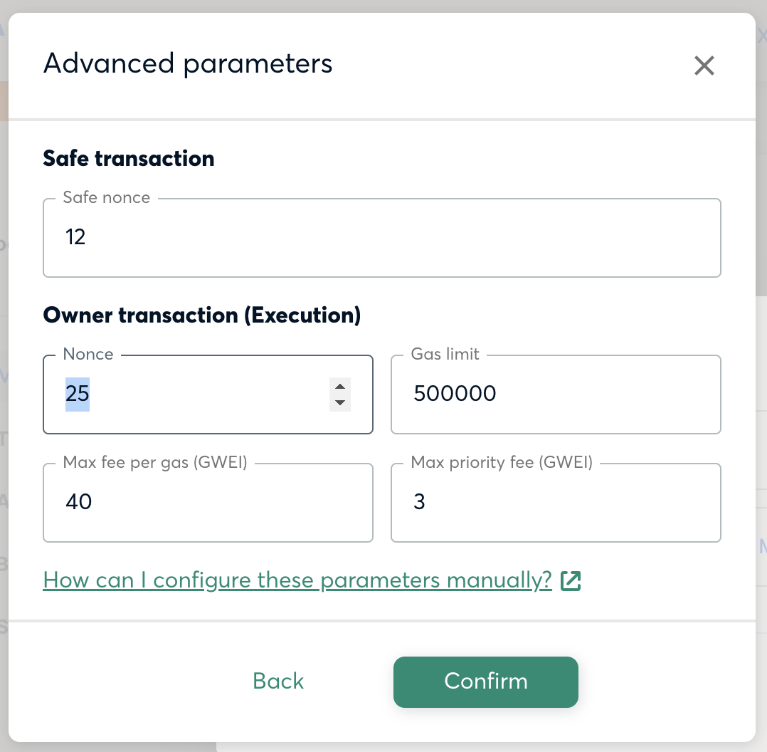This screenshot has width=767, height=752.
Task: Click the 'Gas limit' field label
Action: [445, 354]
